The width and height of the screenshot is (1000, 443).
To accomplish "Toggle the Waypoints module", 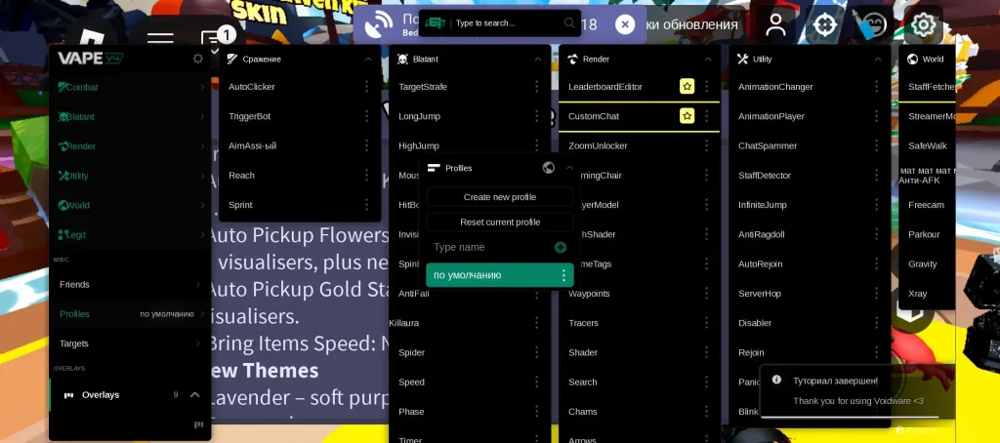I will tap(638, 294).
